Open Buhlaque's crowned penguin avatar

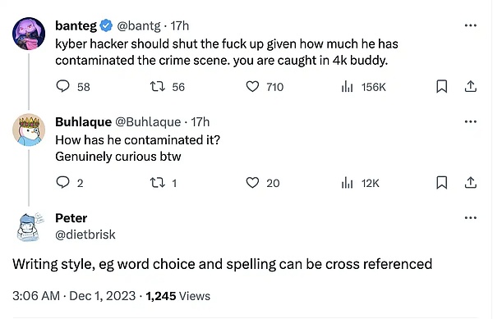pos(29,130)
